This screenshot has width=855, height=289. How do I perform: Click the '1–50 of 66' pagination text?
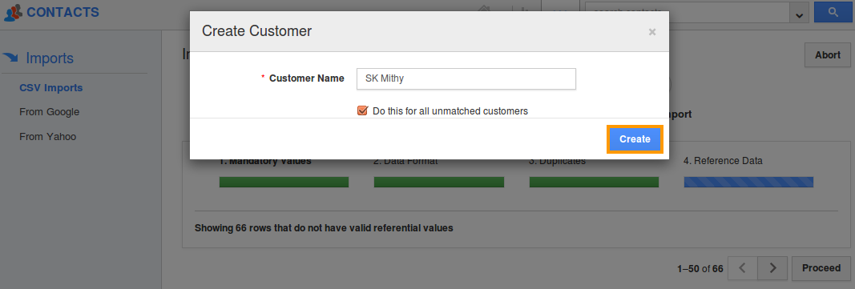[700, 268]
